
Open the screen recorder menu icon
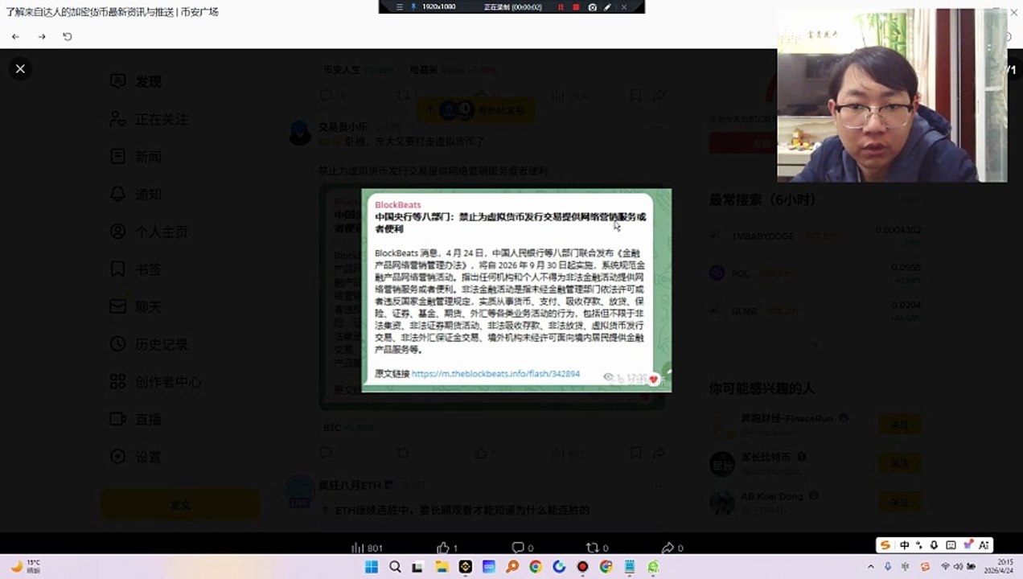click(400, 6)
